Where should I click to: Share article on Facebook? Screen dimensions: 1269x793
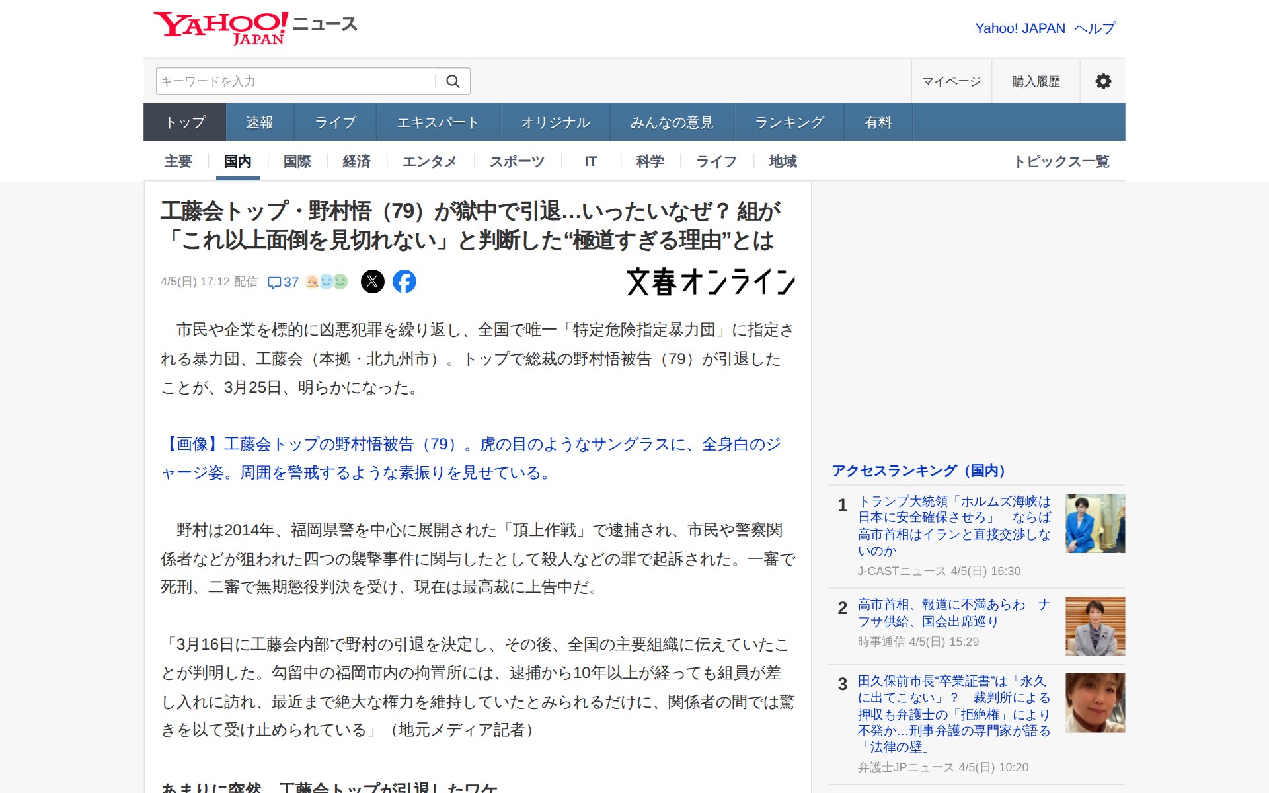[x=404, y=282]
